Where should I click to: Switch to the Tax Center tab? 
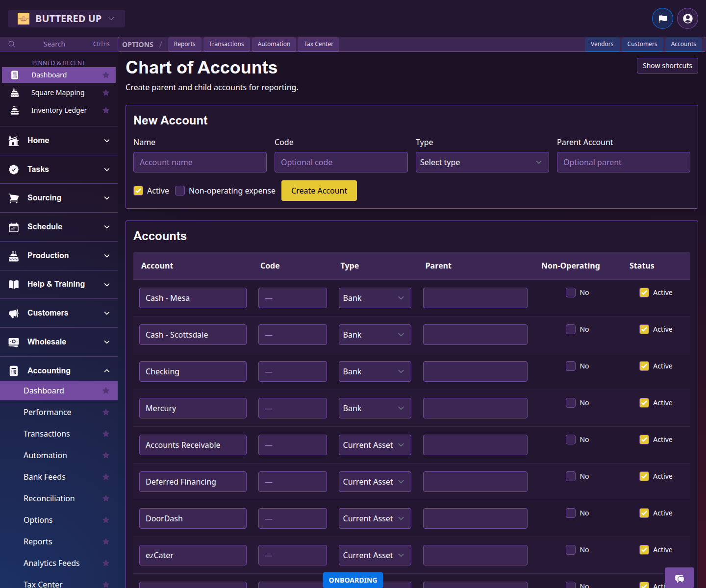click(x=318, y=44)
